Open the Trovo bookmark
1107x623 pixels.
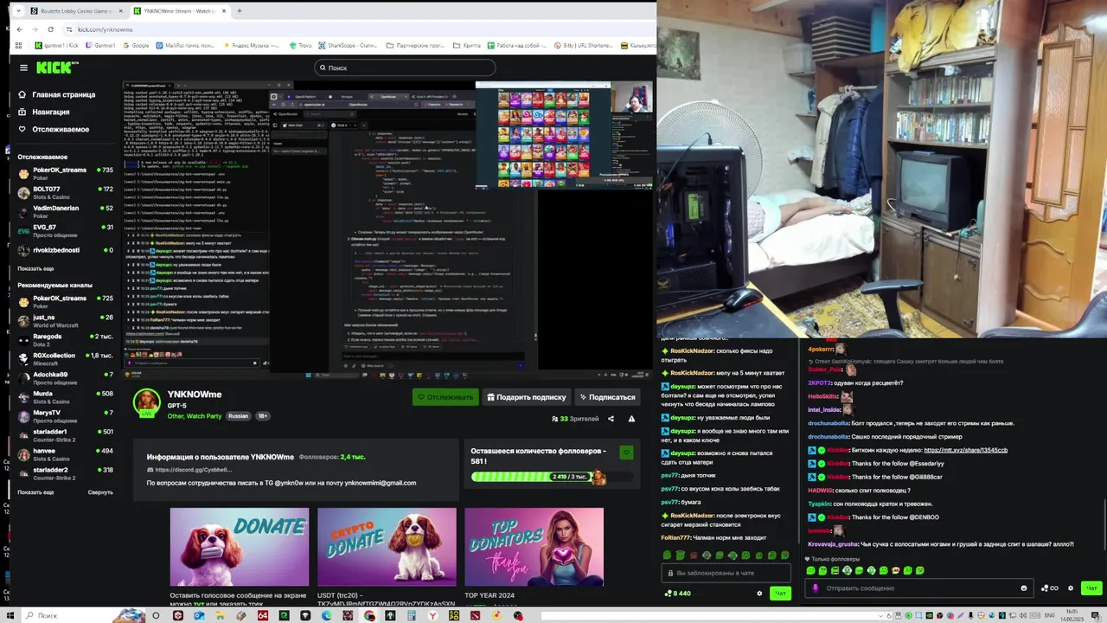[x=299, y=45]
